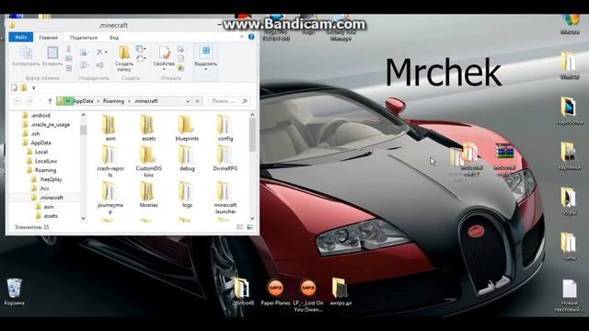
Task: Click file list scrollbar down arrow
Action: 252,218
